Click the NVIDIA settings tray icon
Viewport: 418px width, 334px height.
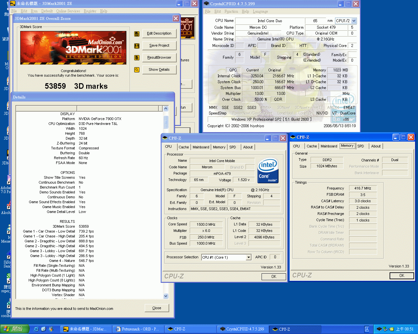391,329
